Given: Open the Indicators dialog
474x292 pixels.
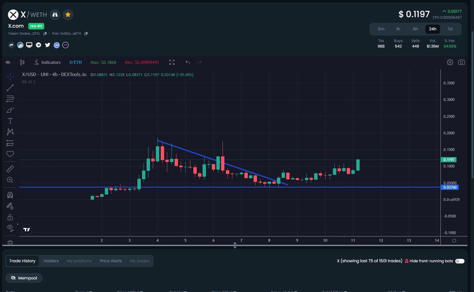Looking at the screenshot, I should [x=47, y=62].
